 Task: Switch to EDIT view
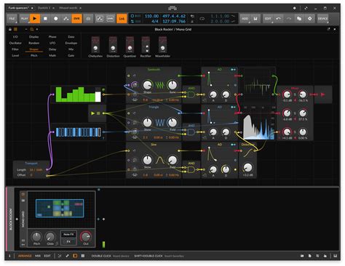(47, 256)
